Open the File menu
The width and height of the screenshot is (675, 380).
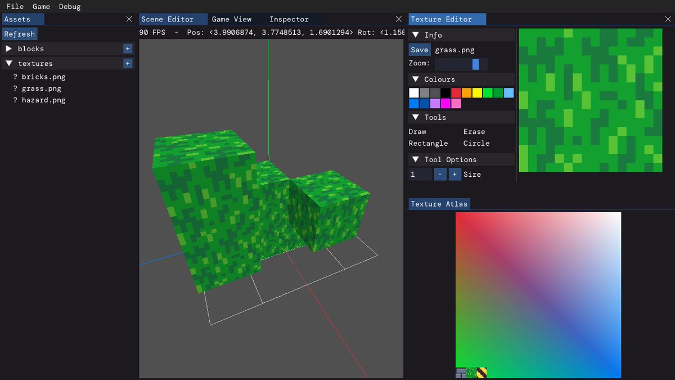click(15, 7)
